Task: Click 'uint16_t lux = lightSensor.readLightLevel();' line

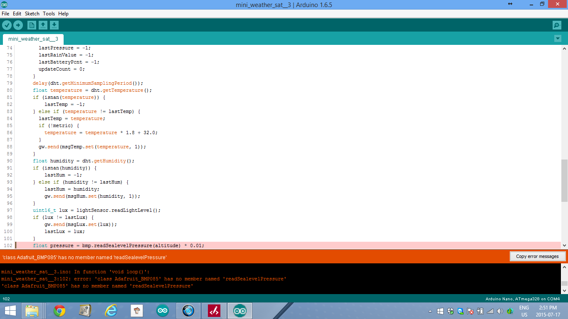Action: [96, 210]
